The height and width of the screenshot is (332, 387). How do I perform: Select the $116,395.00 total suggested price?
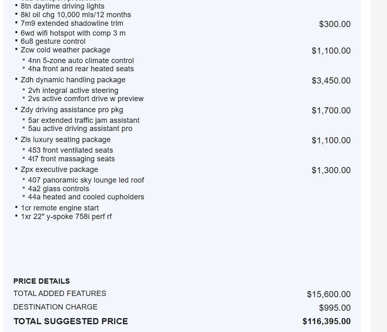(327, 321)
